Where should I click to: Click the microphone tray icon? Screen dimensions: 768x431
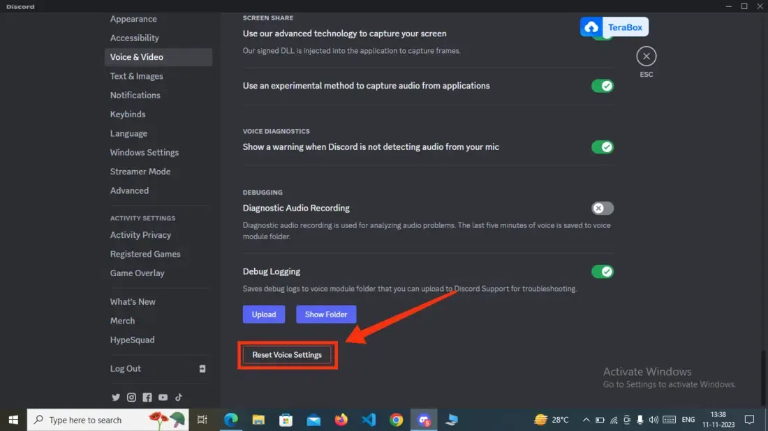640,420
